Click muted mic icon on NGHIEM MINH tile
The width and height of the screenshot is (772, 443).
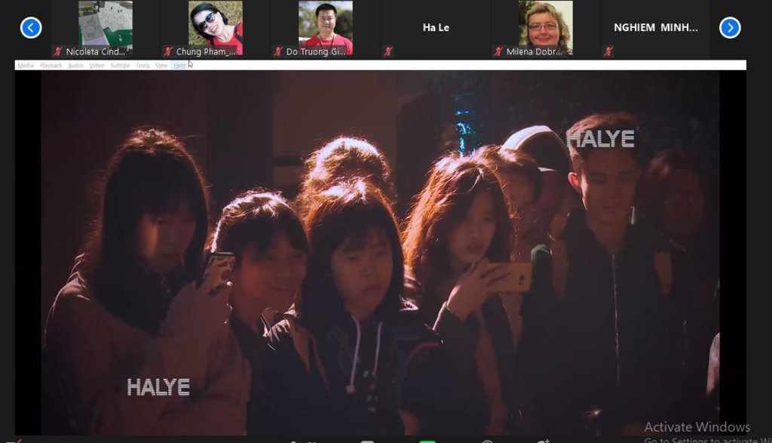[x=608, y=52]
